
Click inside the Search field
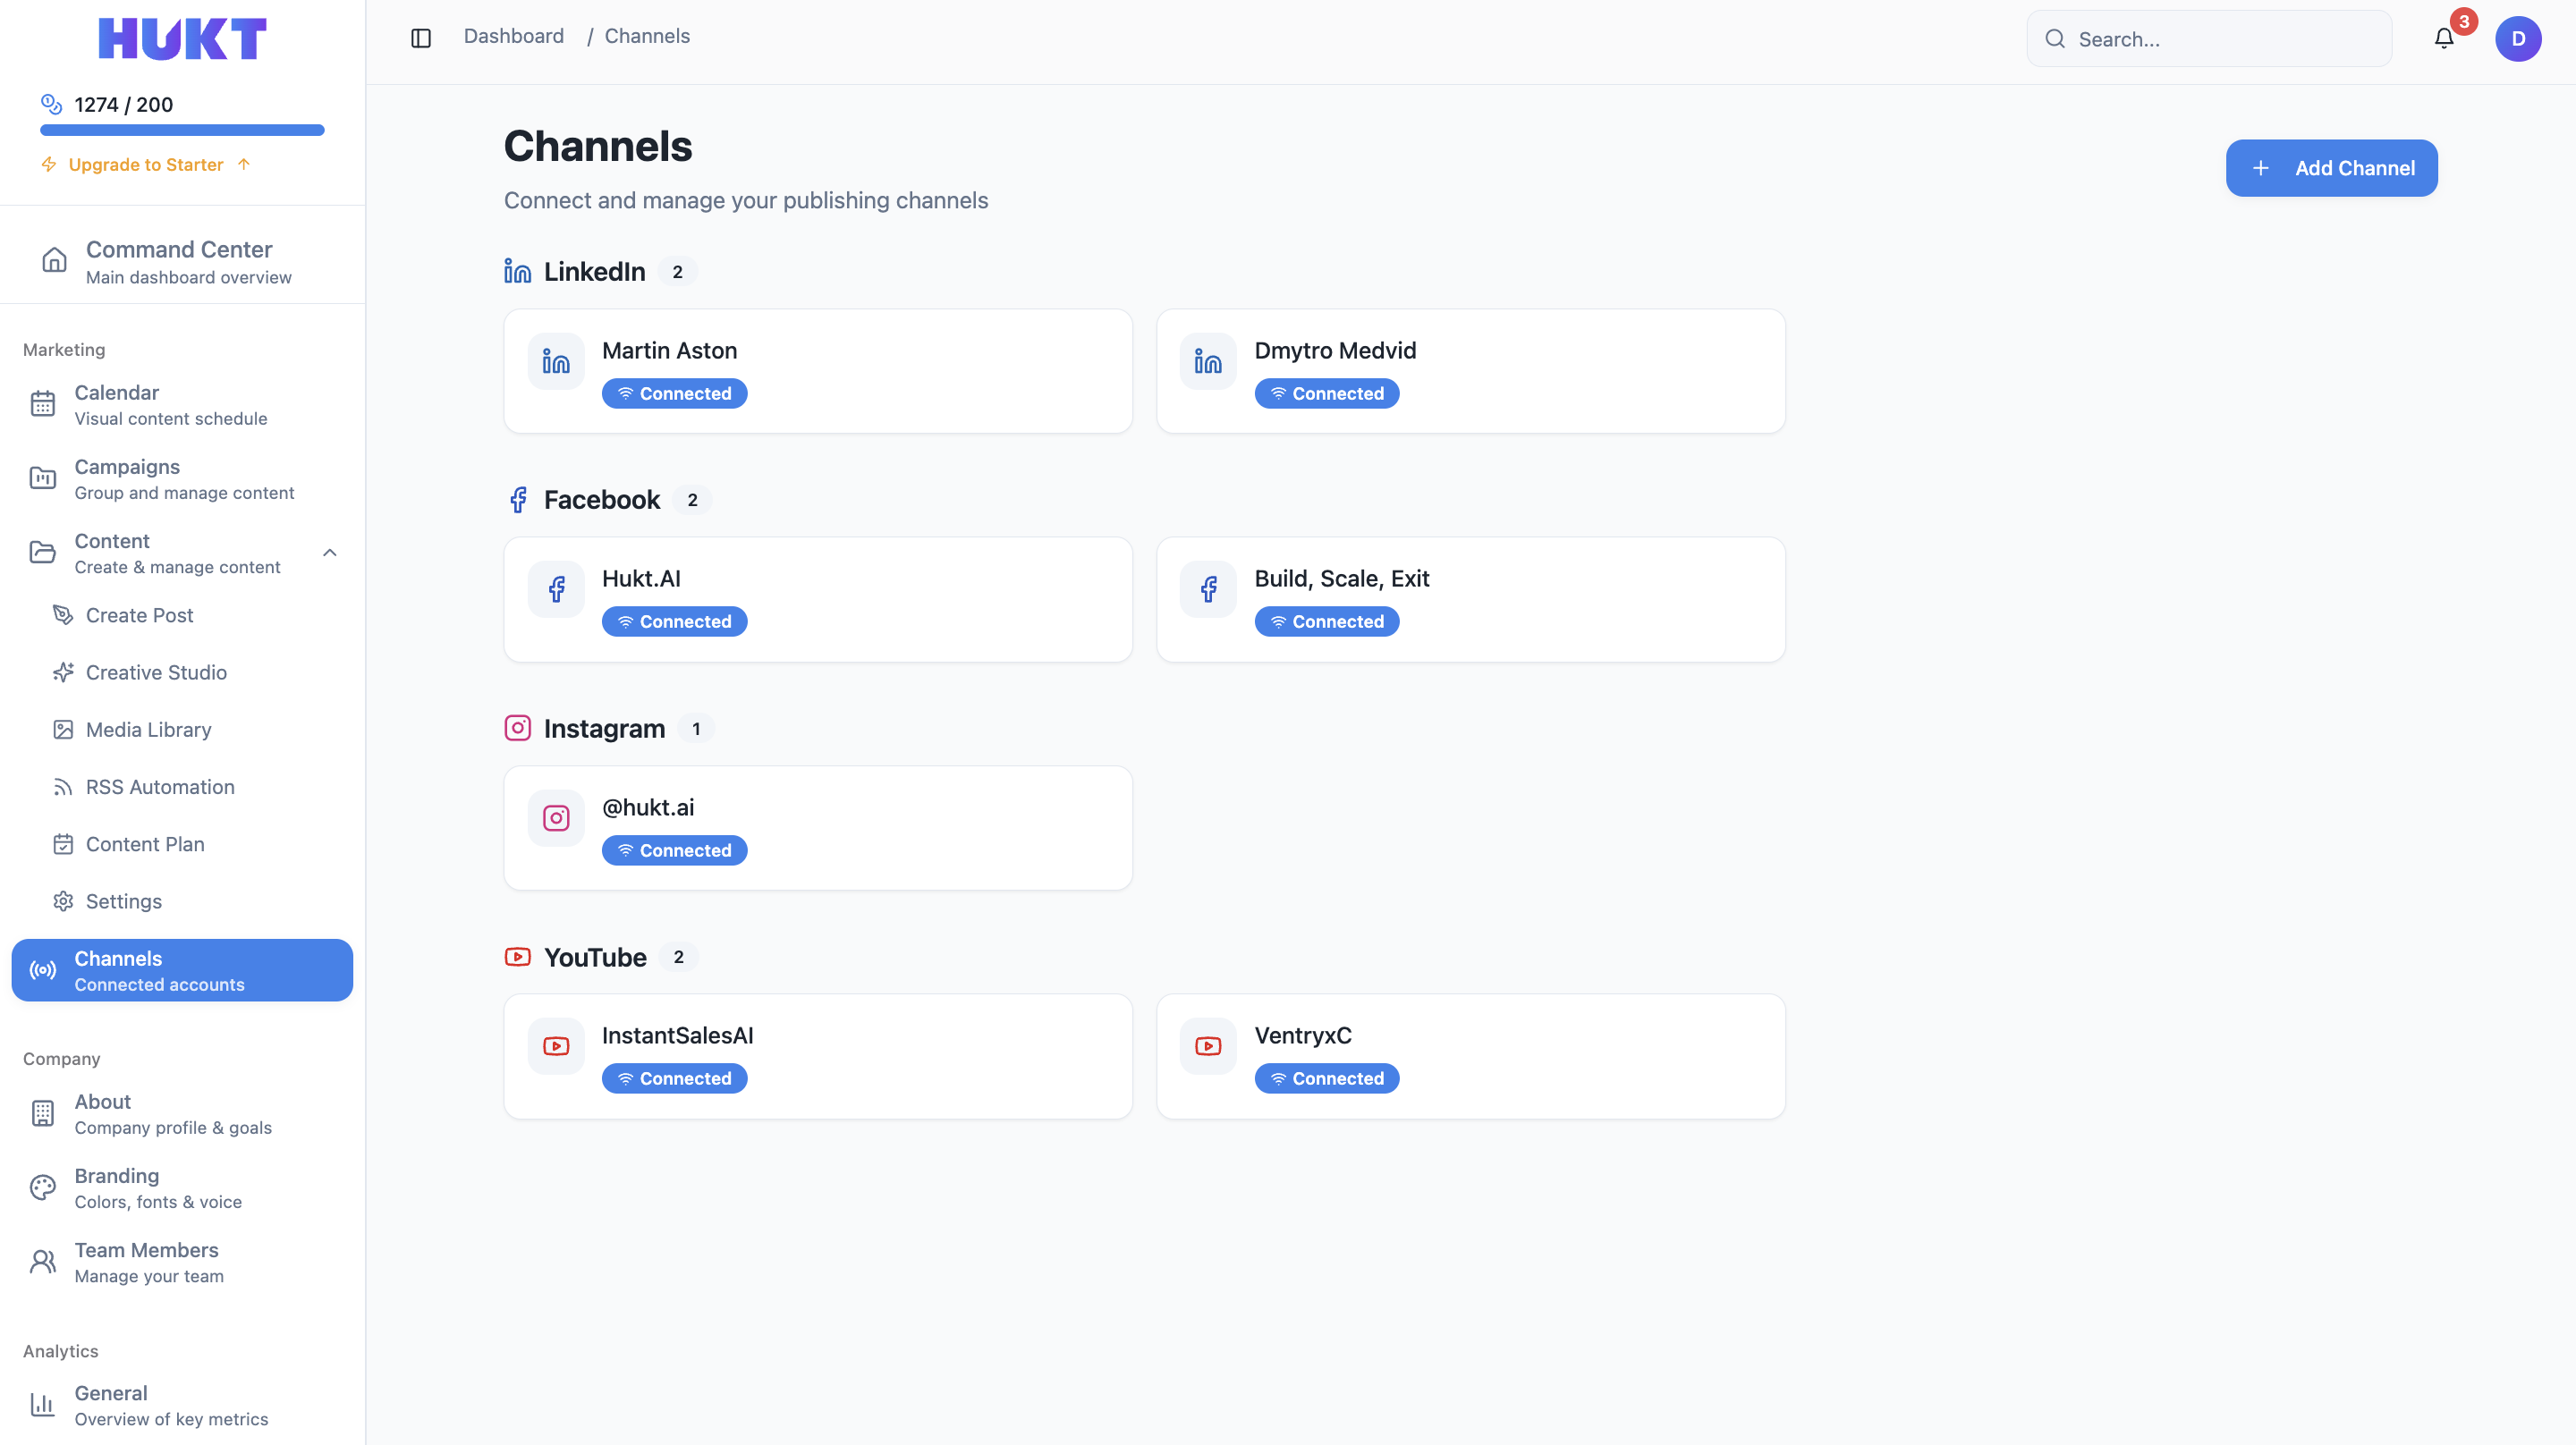pos(2209,39)
